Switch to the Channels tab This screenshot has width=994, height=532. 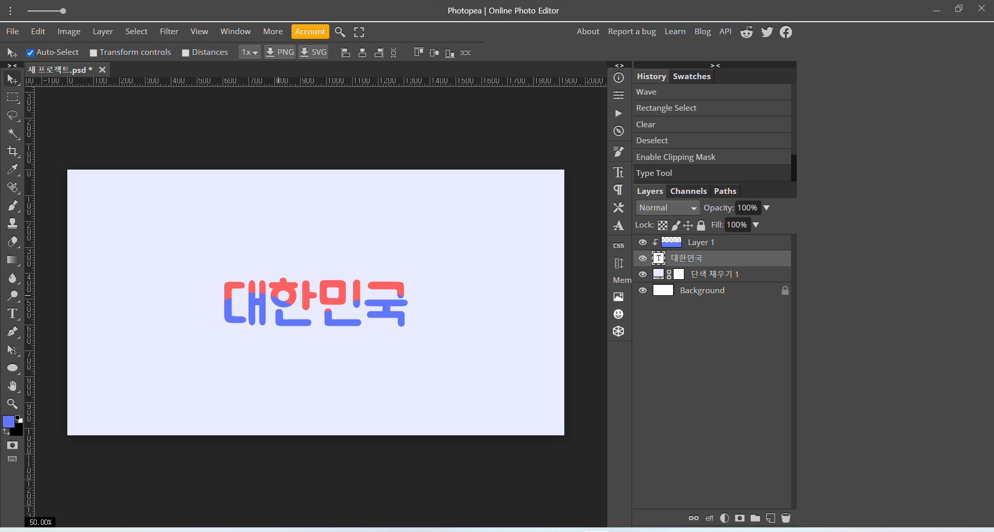click(x=688, y=191)
